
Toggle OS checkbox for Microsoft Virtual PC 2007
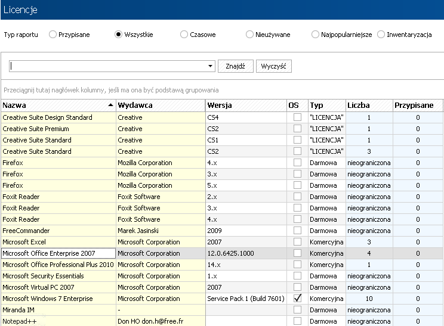pos(297,287)
